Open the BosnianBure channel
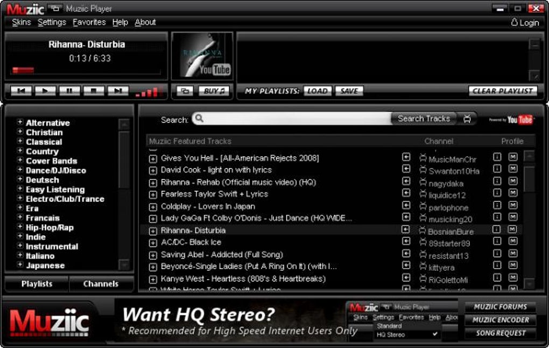549x348 pixels. click(x=451, y=231)
